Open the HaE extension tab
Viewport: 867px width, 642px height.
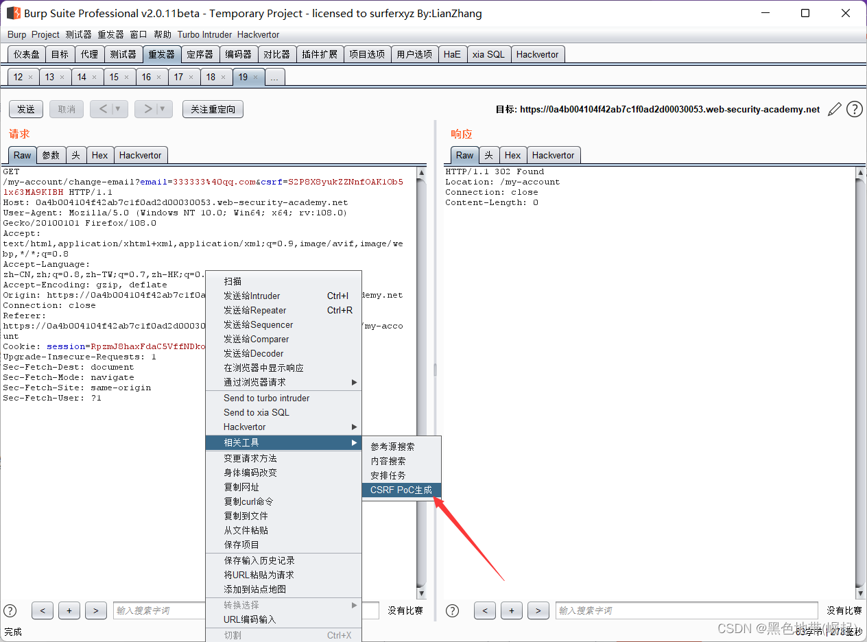click(x=452, y=54)
